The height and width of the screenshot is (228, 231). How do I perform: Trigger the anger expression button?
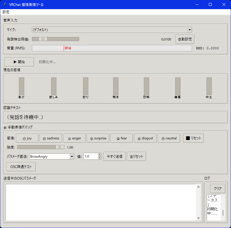tap(74, 138)
